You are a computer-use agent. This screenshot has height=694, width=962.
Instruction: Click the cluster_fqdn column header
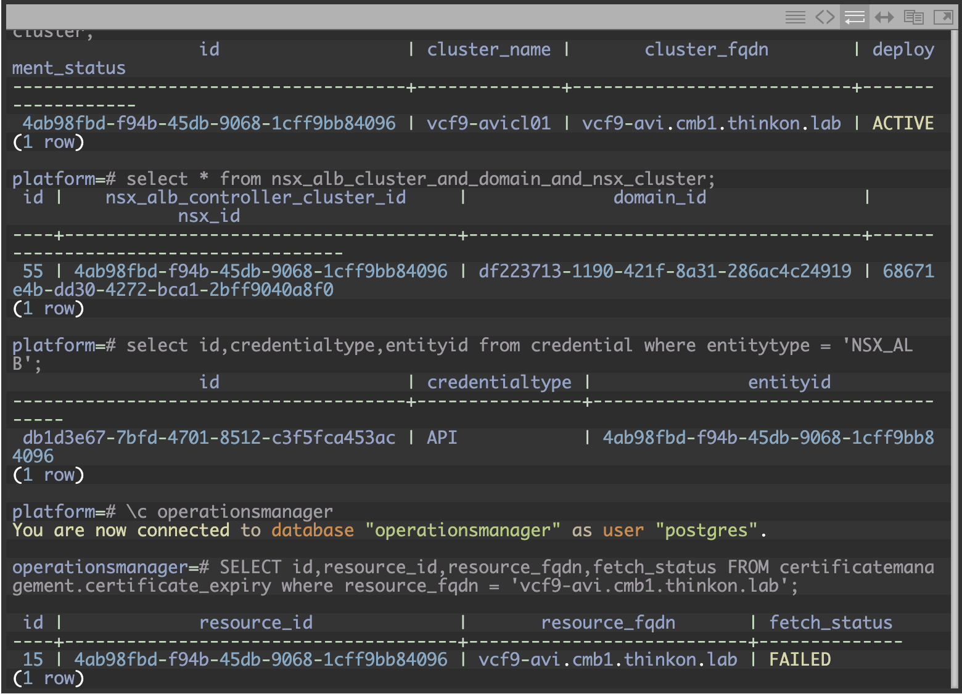[706, 49]
